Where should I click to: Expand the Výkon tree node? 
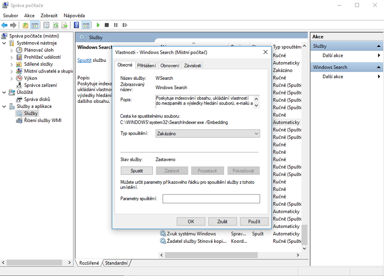point(12,78)
